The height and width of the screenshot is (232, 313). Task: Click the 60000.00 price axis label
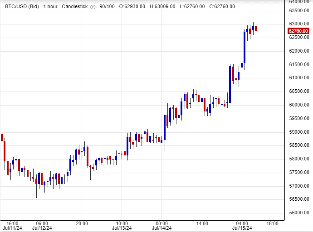coord(300,105)
